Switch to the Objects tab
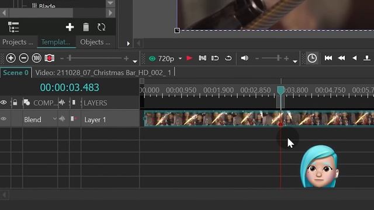The image size is (374, 210). pos(95,42)
